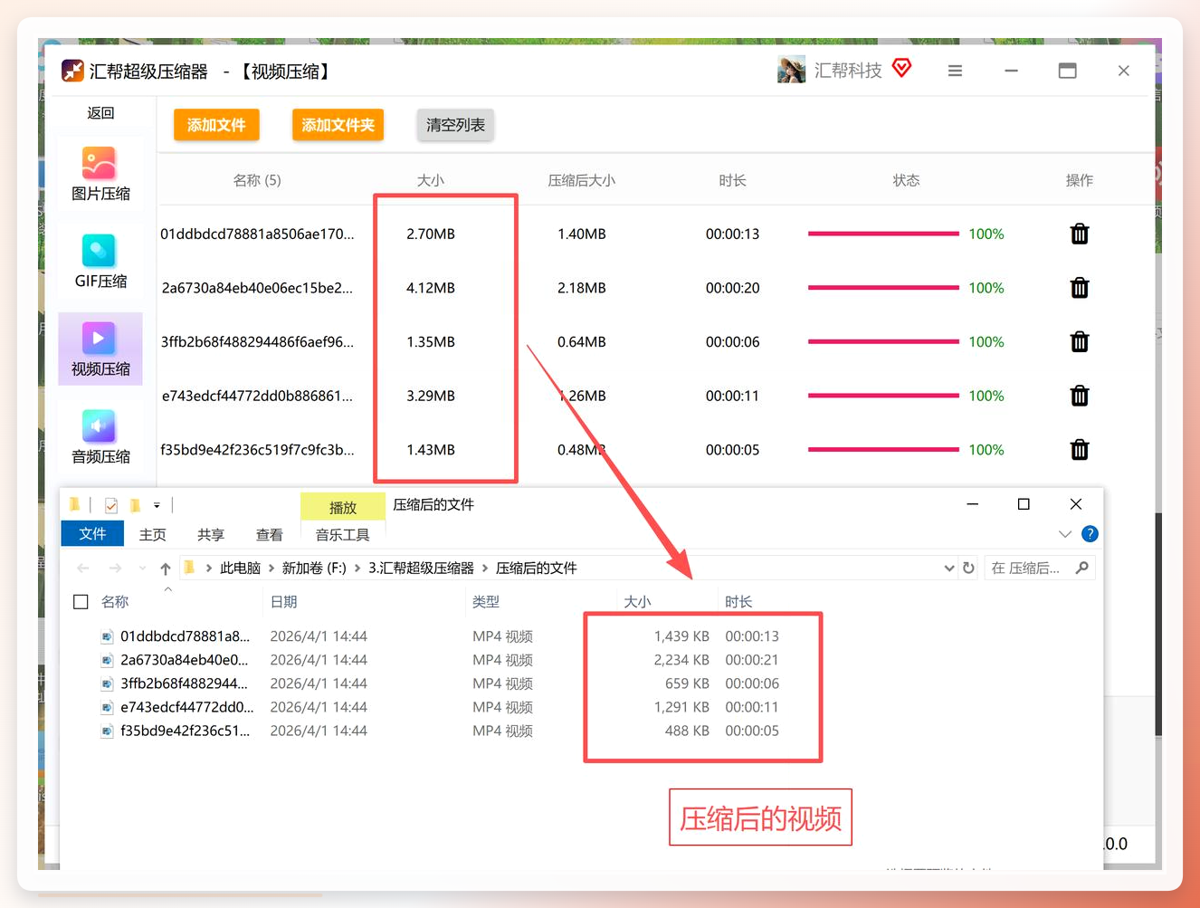Open the 音乐工具 ribbon tab

point(342,535)
